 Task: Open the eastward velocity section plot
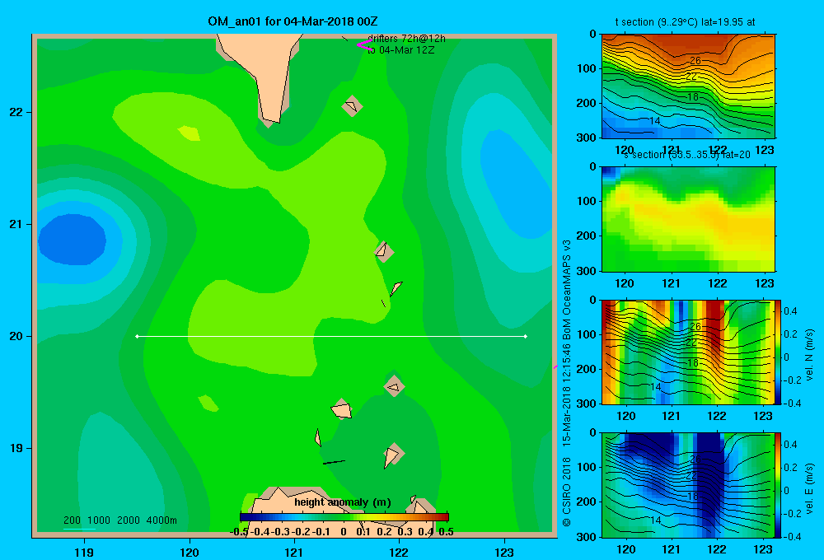688,485
